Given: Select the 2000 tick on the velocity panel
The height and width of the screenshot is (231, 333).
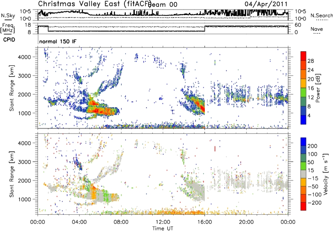Looking at the screenshot, I should tap(25, 181).
